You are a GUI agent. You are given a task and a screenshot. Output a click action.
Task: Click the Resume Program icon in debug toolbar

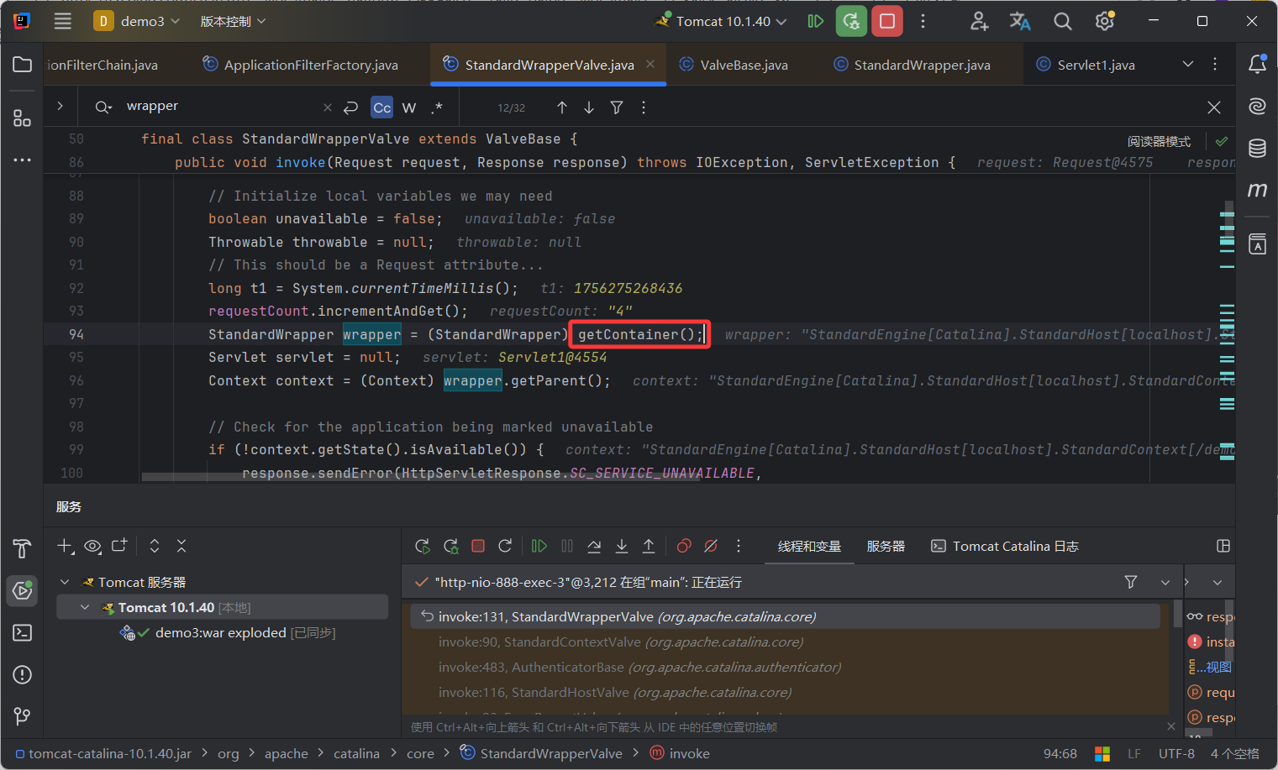pos(539,546)
